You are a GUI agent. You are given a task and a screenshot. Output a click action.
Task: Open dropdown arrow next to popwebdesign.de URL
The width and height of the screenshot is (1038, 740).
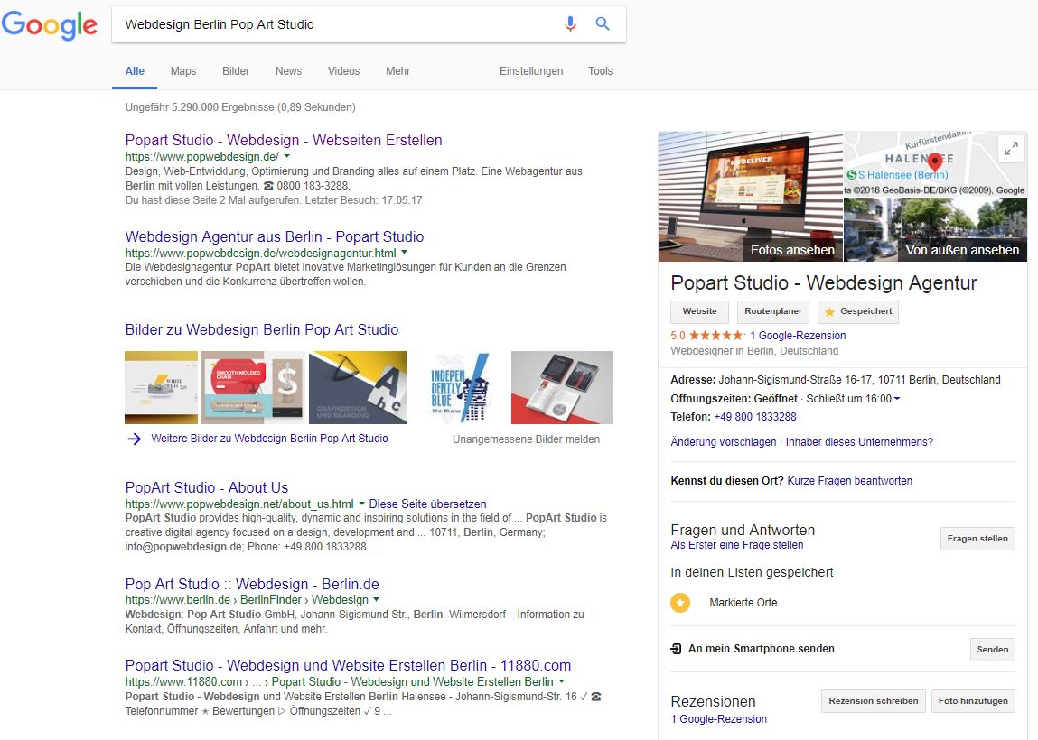(x=286, y=157)
